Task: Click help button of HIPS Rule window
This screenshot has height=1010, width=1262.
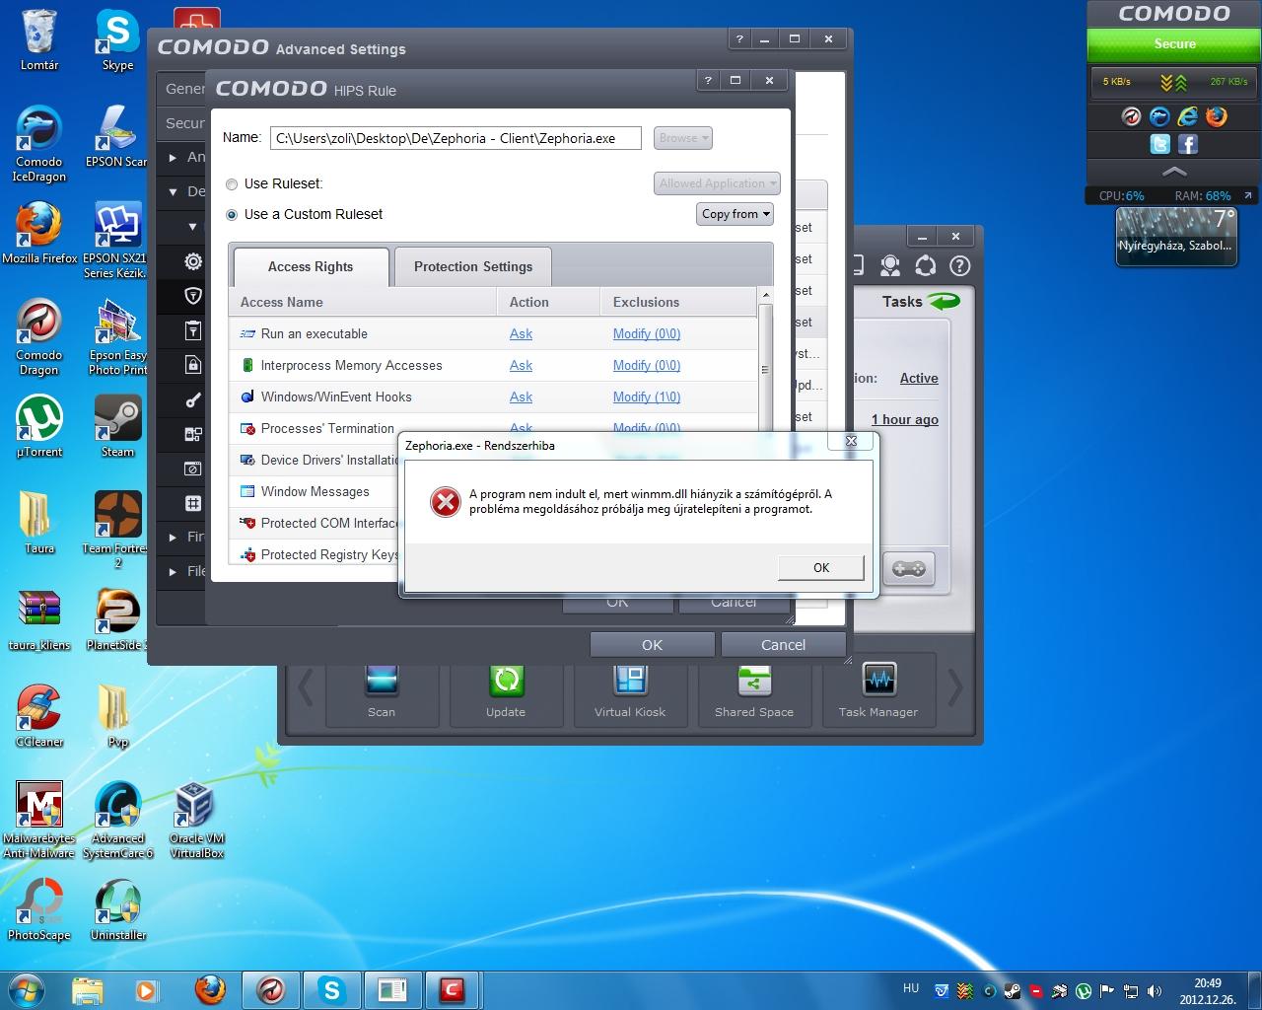Action: click(707, 81)
